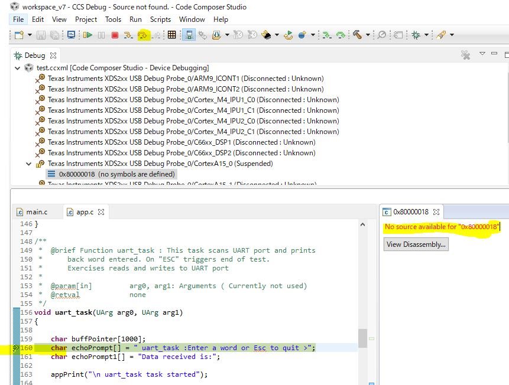Toggle breakpoint marker at line 160
Screen dimensions: 509x385
(16, 348)
